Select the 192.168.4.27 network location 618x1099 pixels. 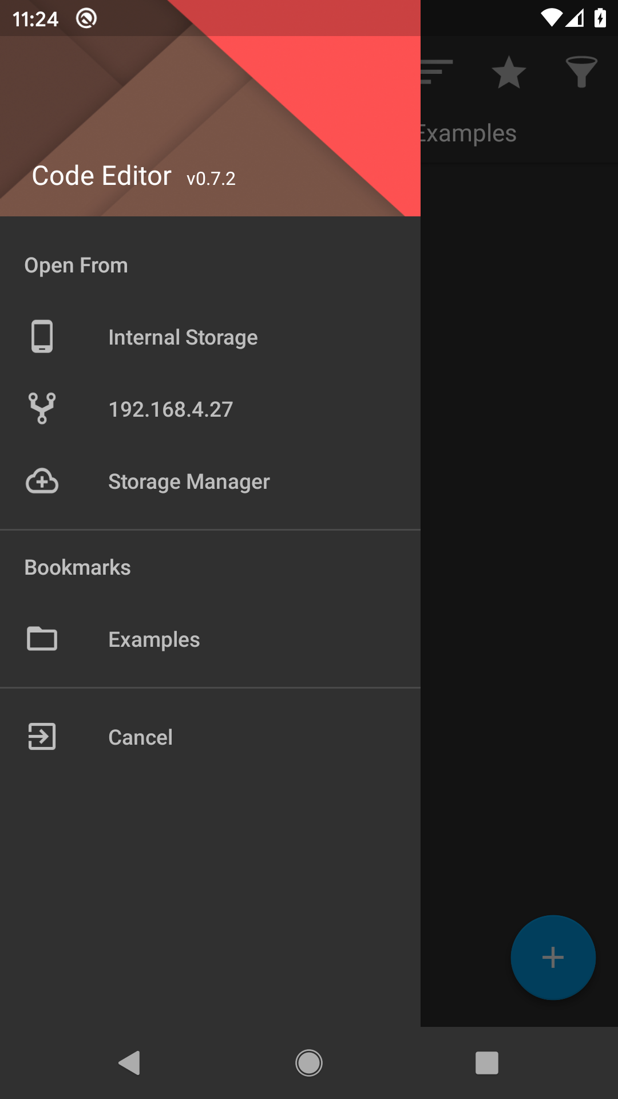(171, 410)
